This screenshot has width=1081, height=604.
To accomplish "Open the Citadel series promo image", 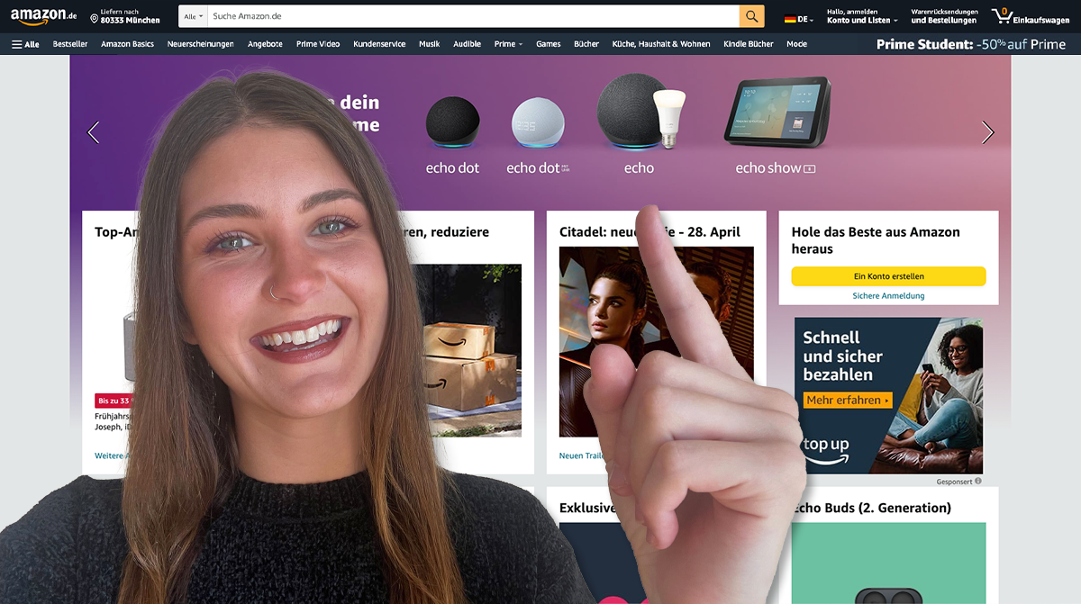I will coord(656,342).
